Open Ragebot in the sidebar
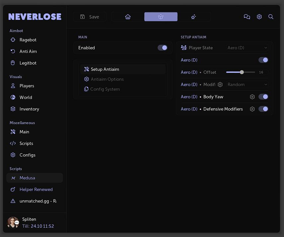 point(28,40)
